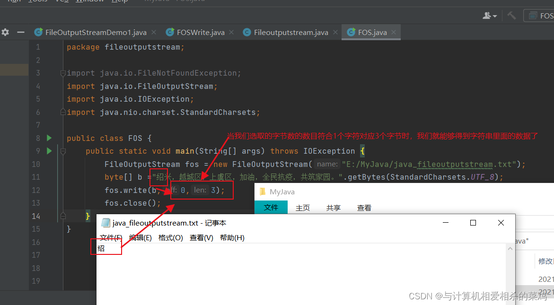Close the FileOutputStreamDemo1.java tab
Screen dimensions: 554x305
(154, 32)
